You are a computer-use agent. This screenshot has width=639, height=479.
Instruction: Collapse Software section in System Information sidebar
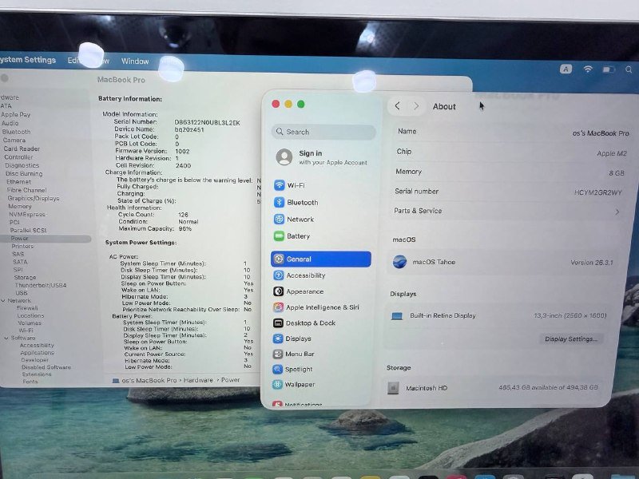pyautogui.click(x=6, y=338)
